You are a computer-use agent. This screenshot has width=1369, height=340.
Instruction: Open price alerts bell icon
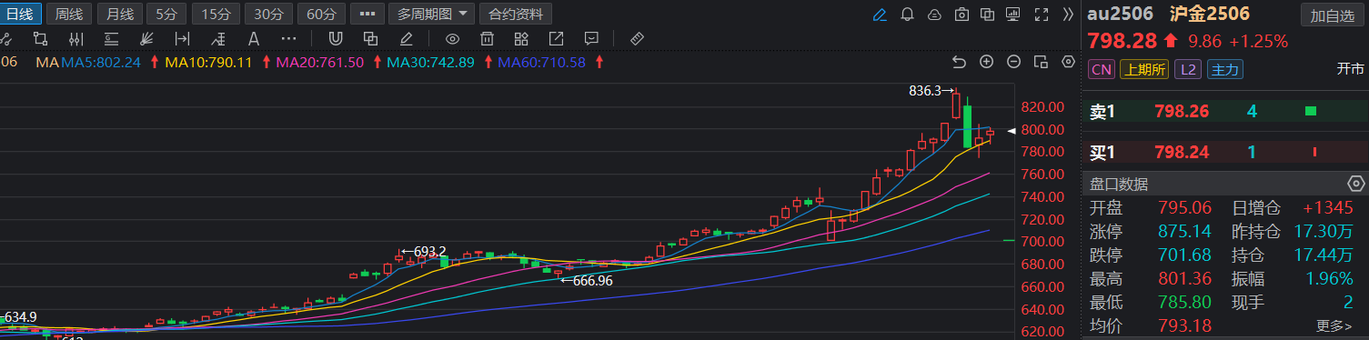tap(907, 14)
